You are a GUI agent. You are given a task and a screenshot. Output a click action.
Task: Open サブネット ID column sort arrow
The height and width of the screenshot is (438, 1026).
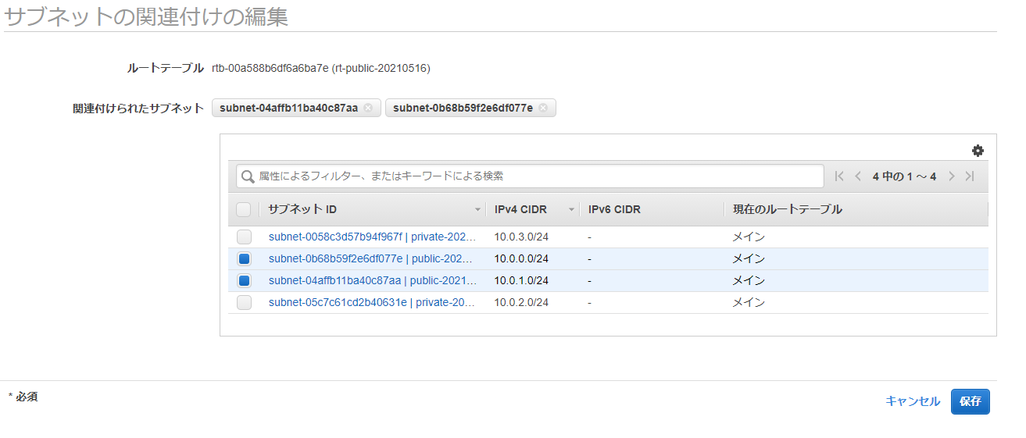pyautogui.click(x=477, y=210)
